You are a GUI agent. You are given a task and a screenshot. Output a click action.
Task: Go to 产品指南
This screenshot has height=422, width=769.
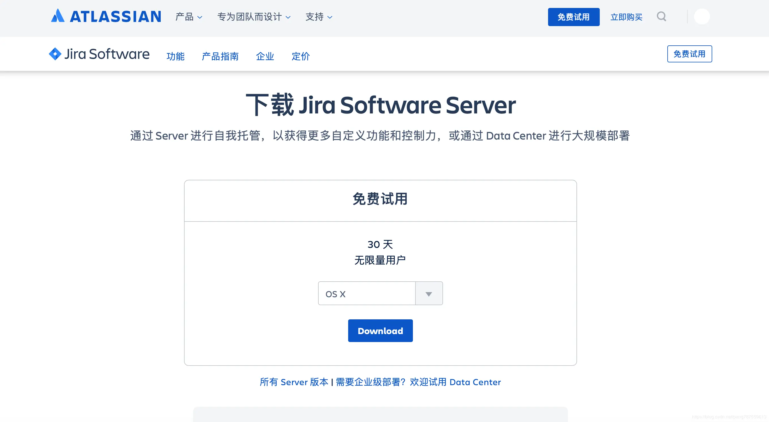[x=220, y=56]
